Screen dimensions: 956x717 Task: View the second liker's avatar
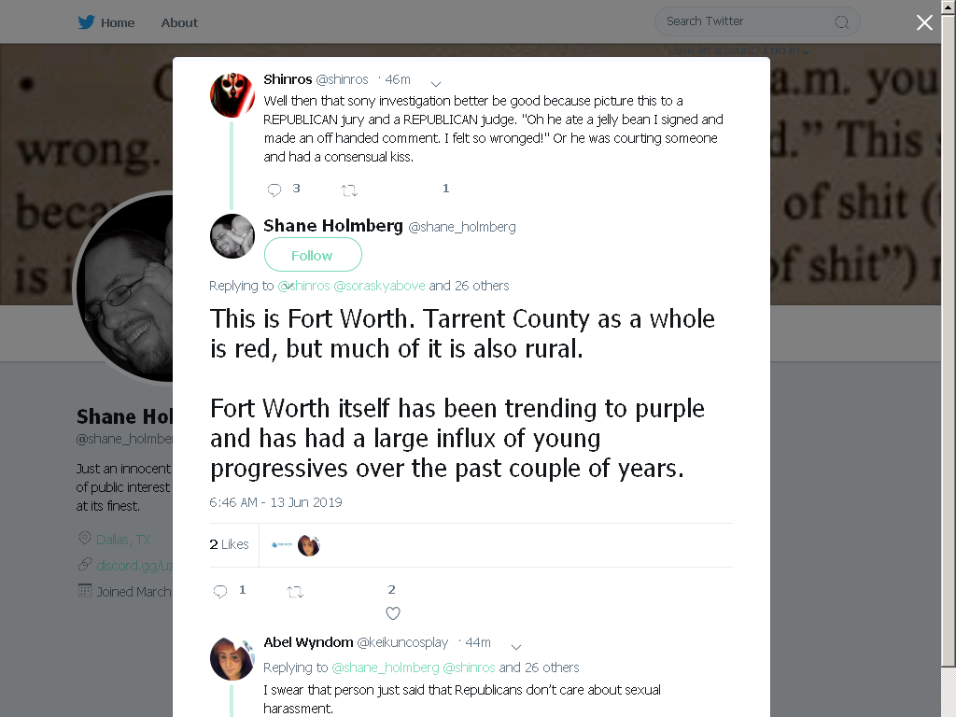(x=308, y=545)
